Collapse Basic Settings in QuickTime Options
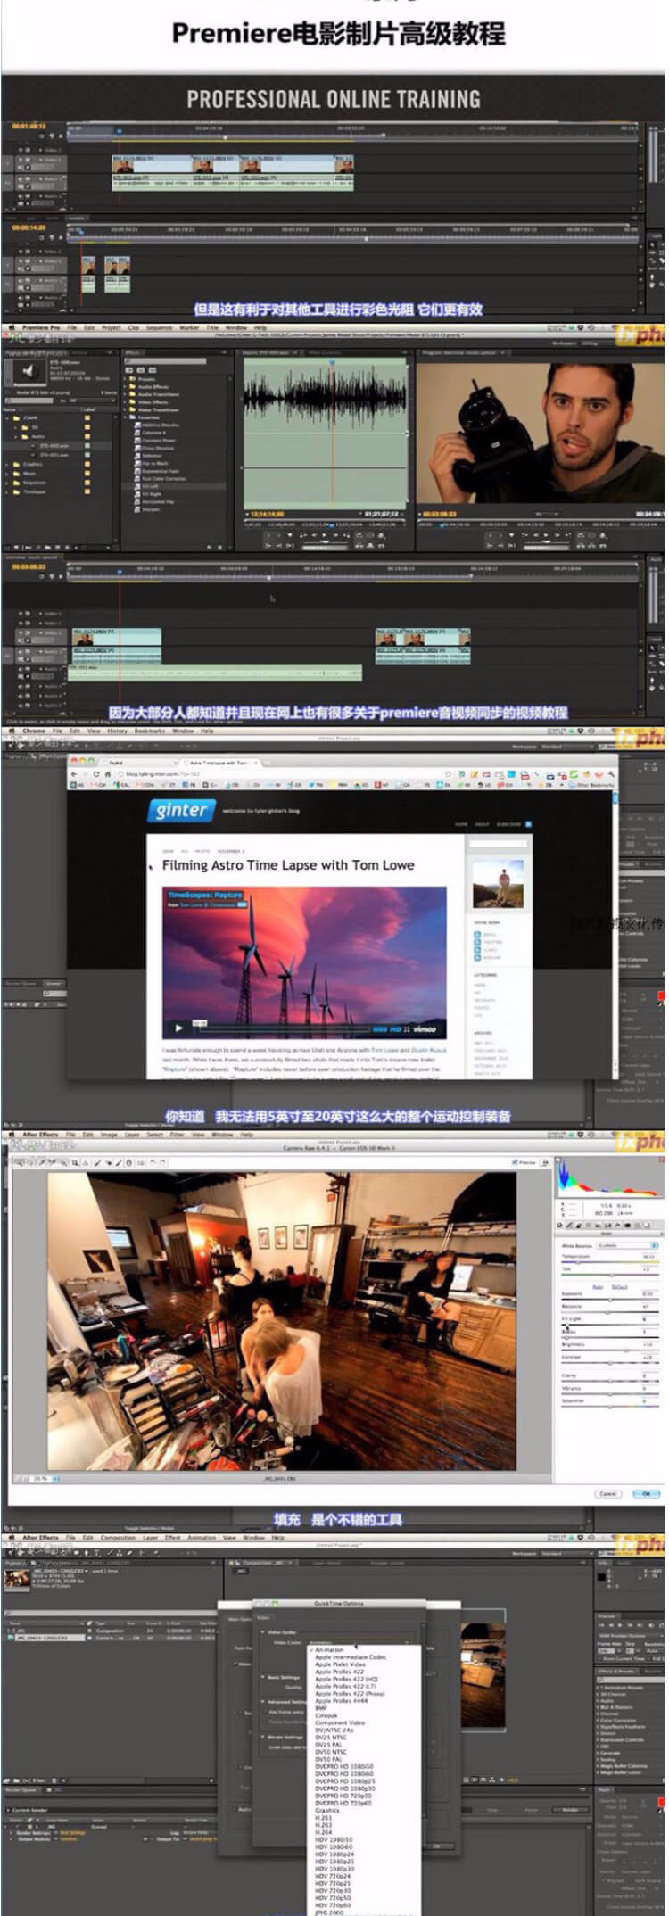 [263, 1677]
